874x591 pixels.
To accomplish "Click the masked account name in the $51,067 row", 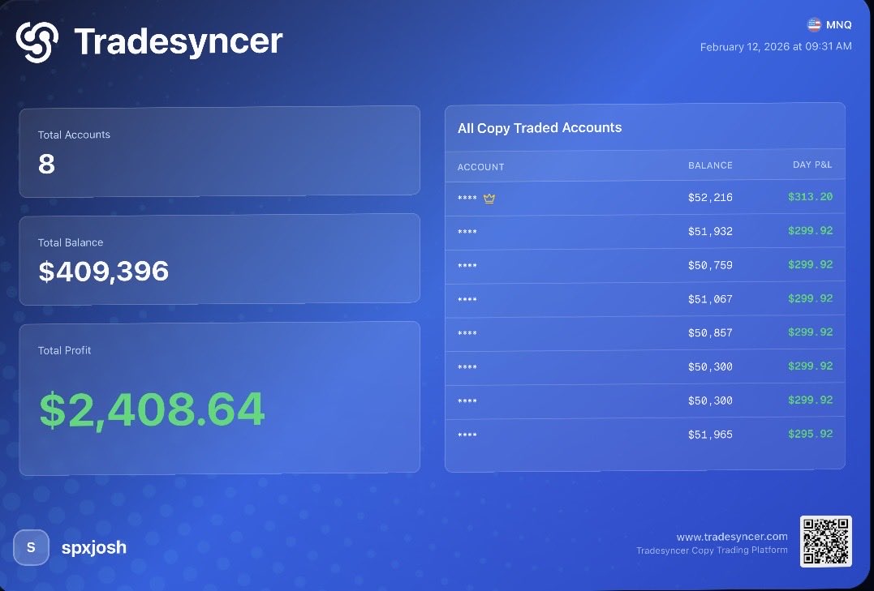I will click(467, 300).
